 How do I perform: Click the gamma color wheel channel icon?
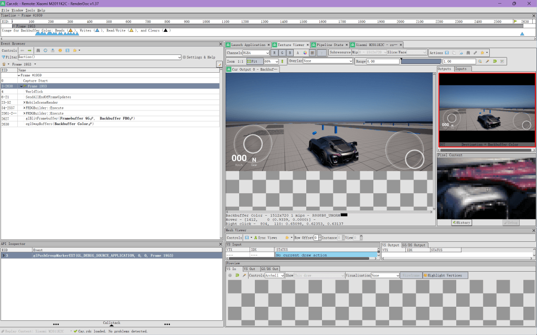(305, 53)
